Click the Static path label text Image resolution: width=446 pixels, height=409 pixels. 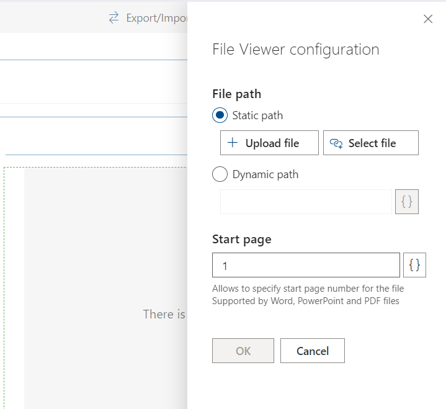pos(257,115)
